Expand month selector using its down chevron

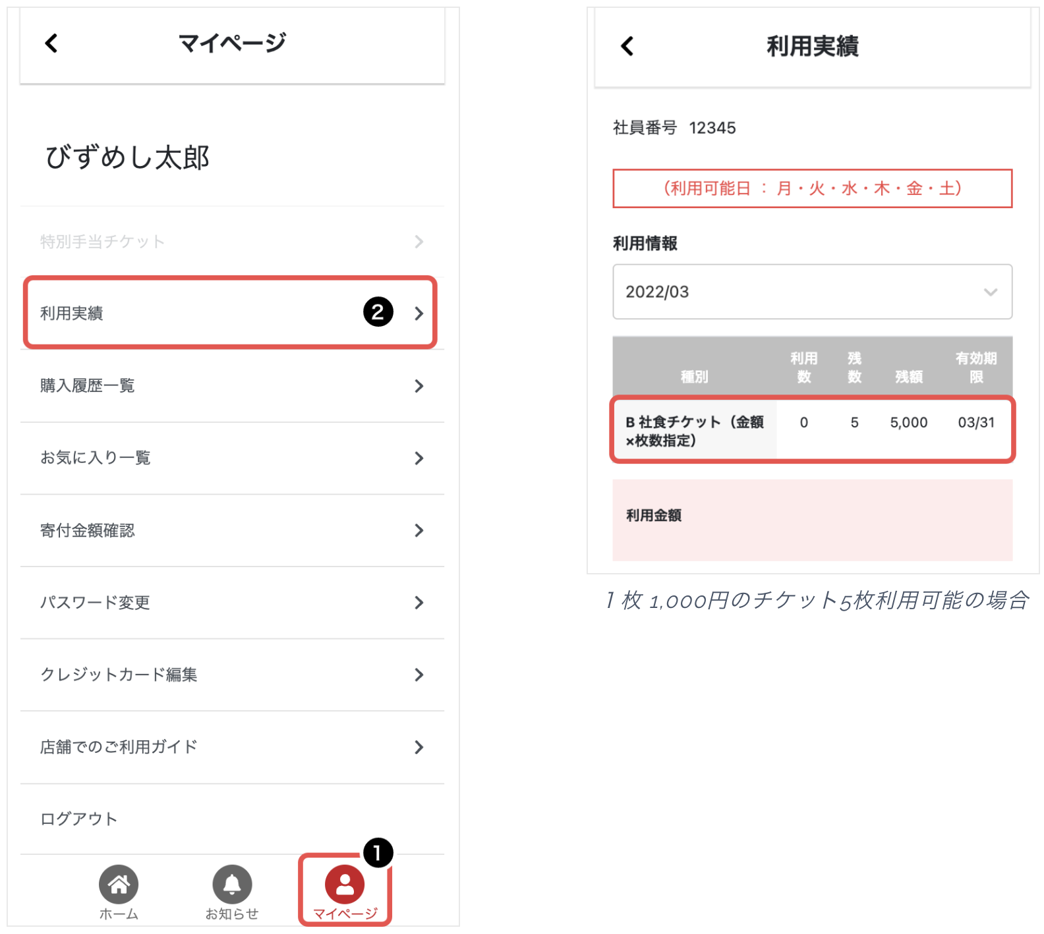[x=990, y=292]
